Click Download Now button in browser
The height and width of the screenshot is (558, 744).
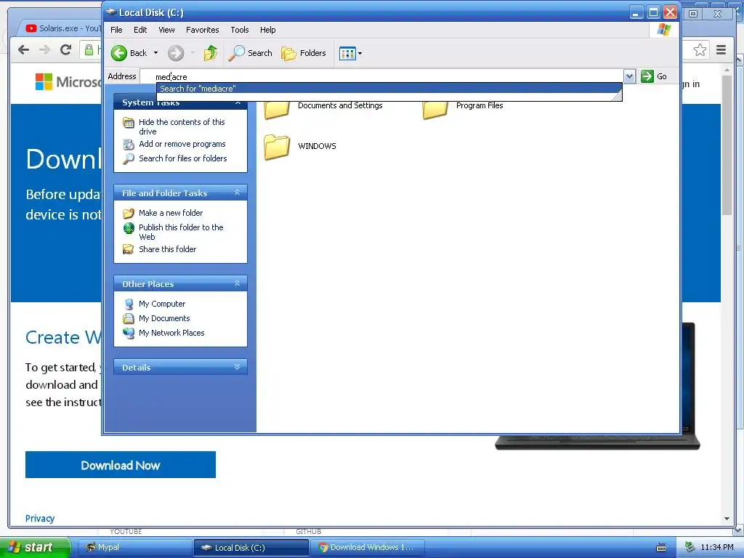121,465
